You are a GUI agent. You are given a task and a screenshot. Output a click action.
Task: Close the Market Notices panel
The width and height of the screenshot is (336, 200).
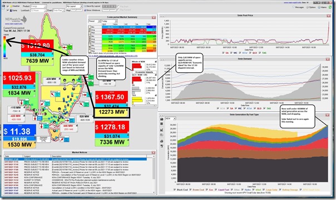tap(153, 153)
